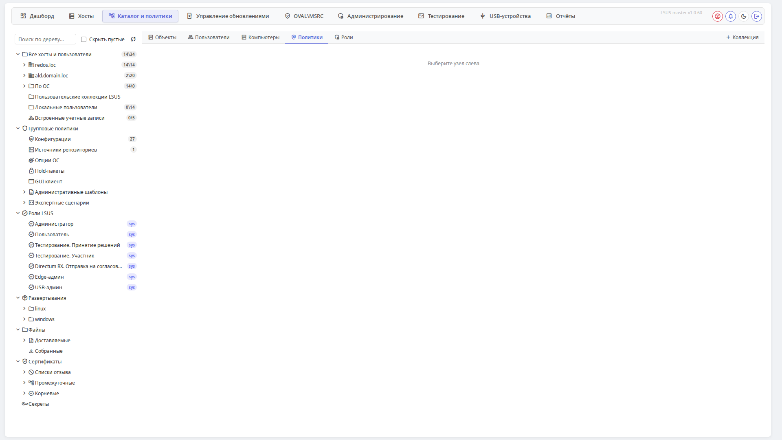This screenshot has height=440, width=782.
Task: Click the 'Локальные пользователи' folder icon
Action: coord(31,107)
